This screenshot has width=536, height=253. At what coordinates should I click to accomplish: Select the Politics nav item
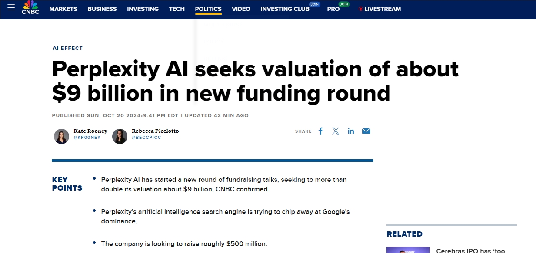tap(208, 9)
